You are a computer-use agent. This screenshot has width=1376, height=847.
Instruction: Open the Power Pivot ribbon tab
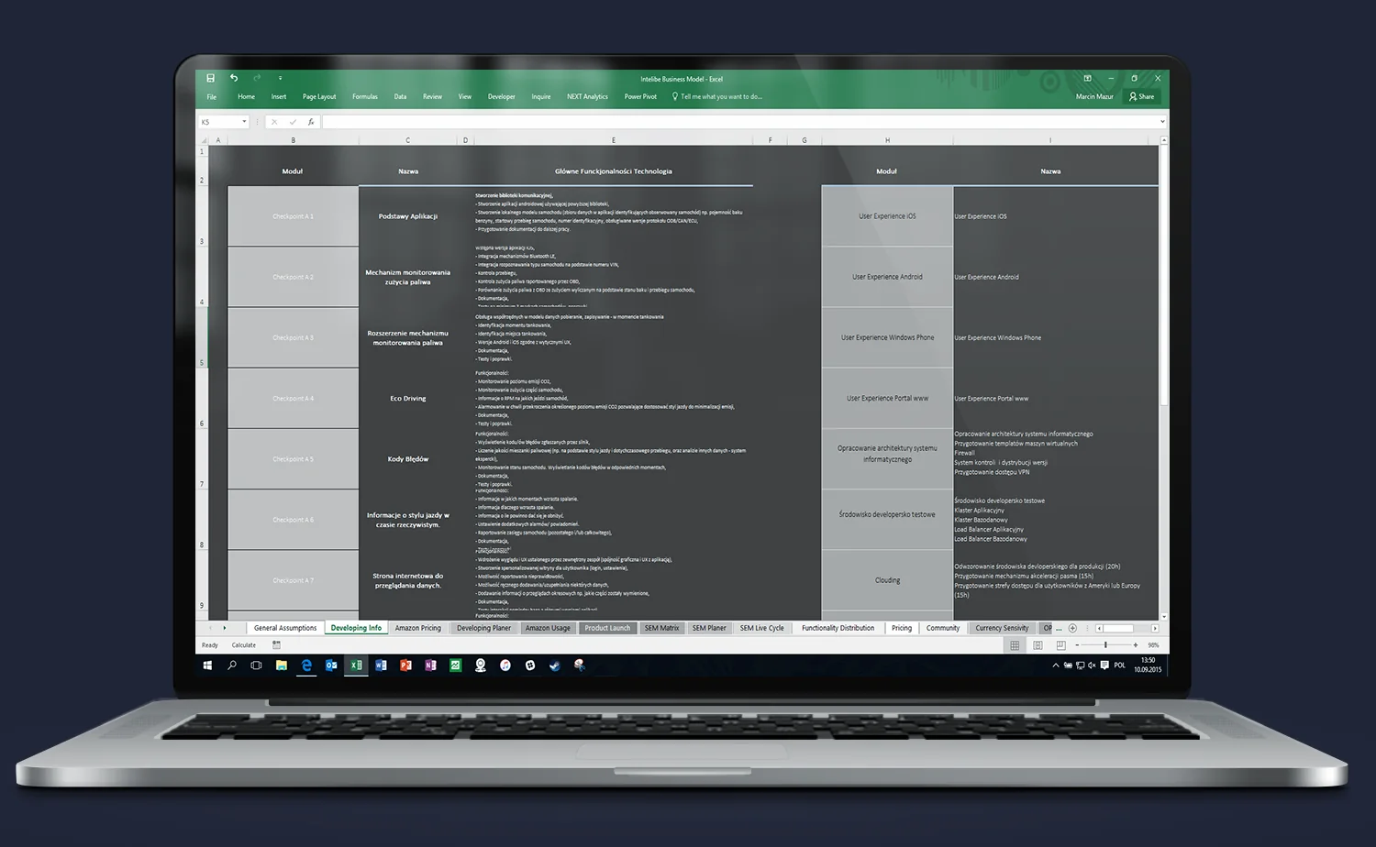640,96
